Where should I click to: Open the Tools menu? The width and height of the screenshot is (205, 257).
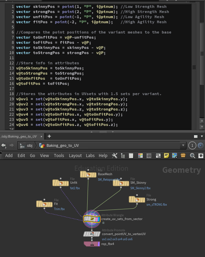[59, 156]
